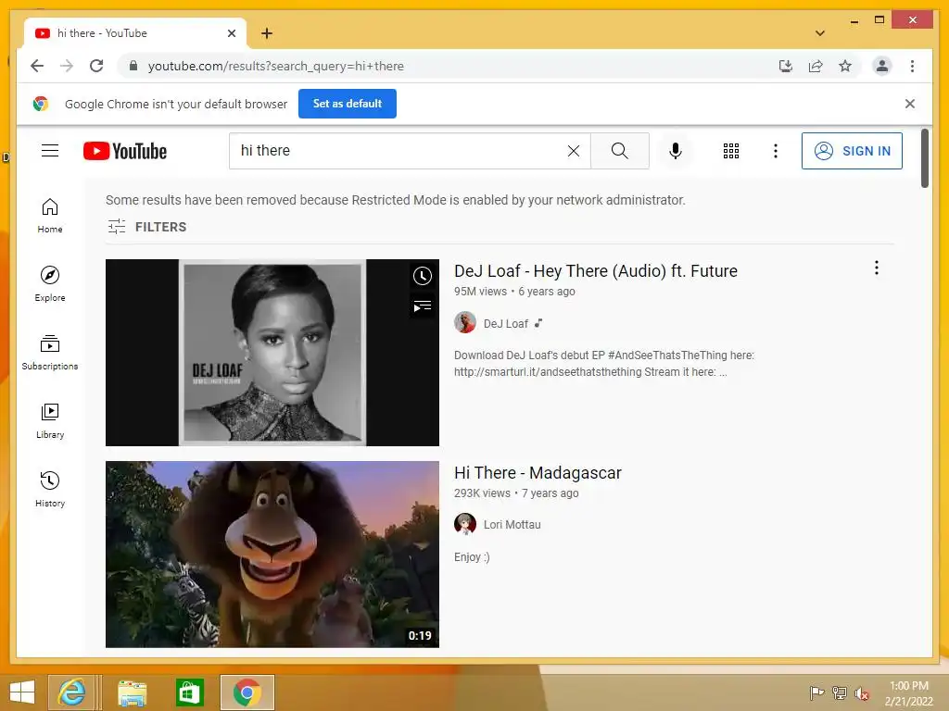This screenshot has width=949, height=711.
Task: Open Action Center flag in tray
Action: (816, 692)
